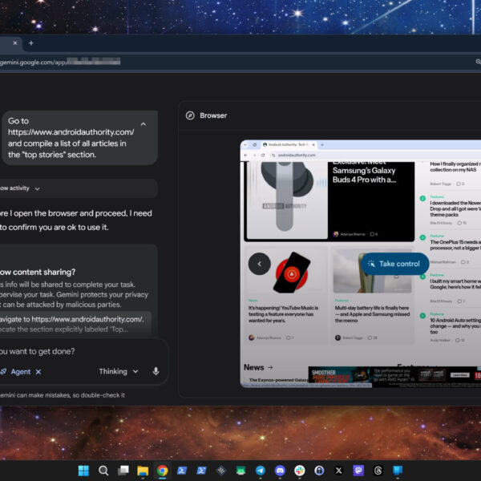Click the zoom icon in the Chrome address bar
The width and height of the screenshot is (481, 481).
479,62
